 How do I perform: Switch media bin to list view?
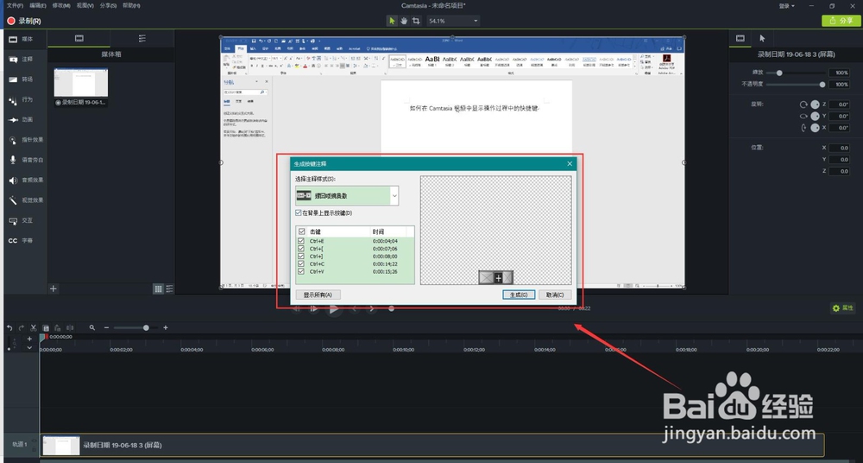click(x=169, y=289)
